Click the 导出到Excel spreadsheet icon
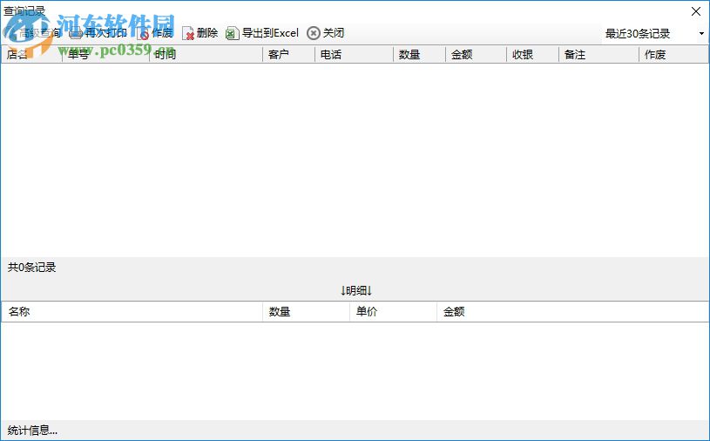 232,33
